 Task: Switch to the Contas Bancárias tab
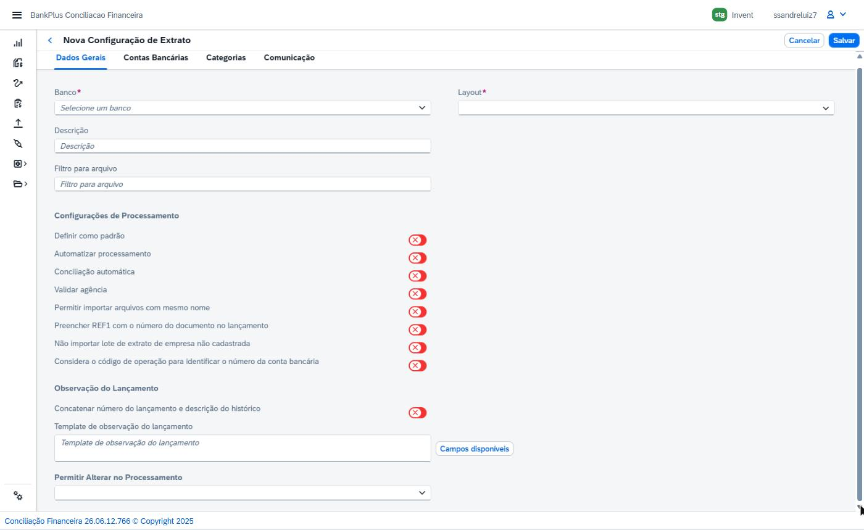click(156, 57)
